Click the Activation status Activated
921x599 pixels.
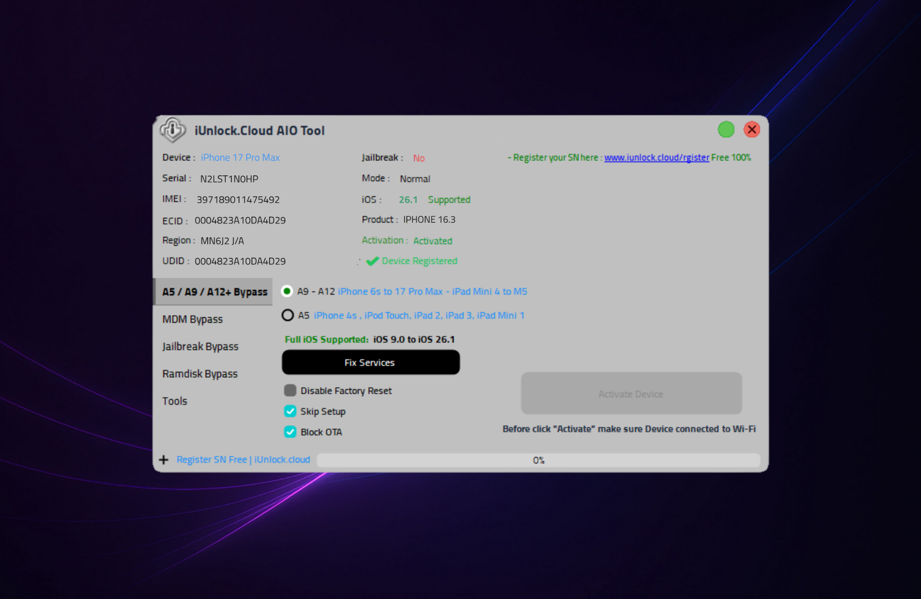(x=433, y=241)
